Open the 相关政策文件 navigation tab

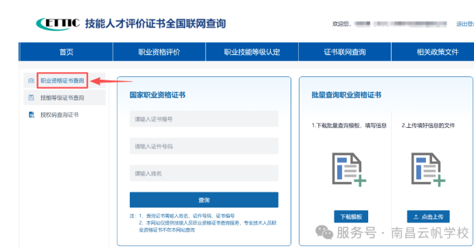433,52
